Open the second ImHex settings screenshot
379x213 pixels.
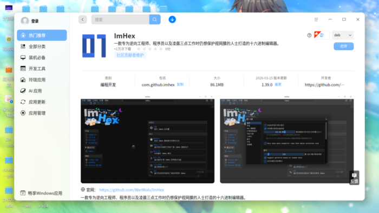click(286, 139)
